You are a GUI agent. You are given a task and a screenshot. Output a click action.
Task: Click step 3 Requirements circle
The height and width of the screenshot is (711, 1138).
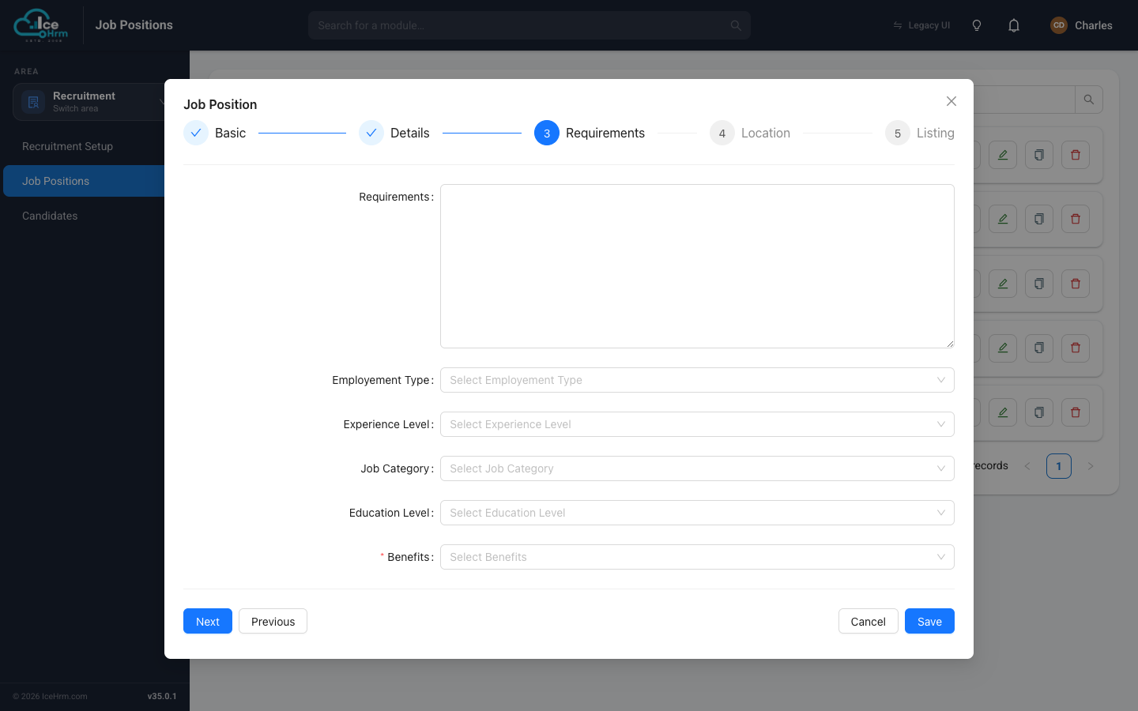(x=547, y=133)
